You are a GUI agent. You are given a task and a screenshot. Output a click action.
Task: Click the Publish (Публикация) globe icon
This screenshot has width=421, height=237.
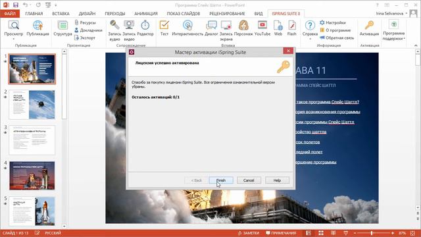click(x=38, y=26)
